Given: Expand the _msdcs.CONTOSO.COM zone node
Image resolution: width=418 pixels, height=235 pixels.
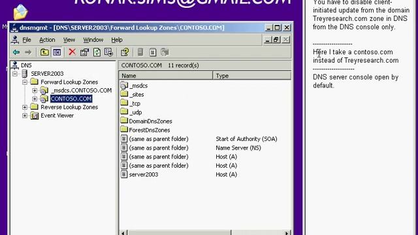Looking at the screenshot, I should (x=35, y=91).
